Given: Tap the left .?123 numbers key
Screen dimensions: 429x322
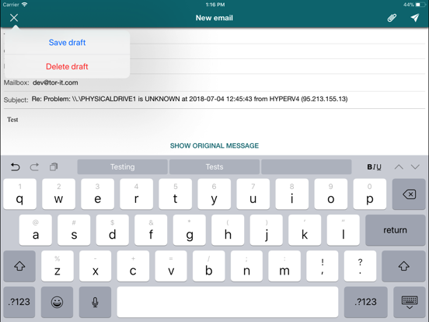Looking at the screenshot, I should 19,302.
